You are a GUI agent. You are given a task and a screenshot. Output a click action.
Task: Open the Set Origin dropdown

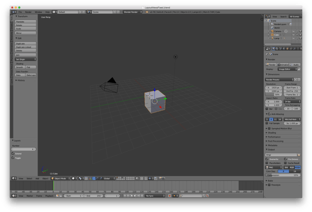pyautogui.click(x=25, y=59)
